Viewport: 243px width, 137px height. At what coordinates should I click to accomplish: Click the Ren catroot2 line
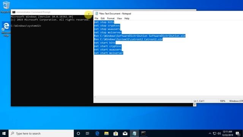pos(128,39)
